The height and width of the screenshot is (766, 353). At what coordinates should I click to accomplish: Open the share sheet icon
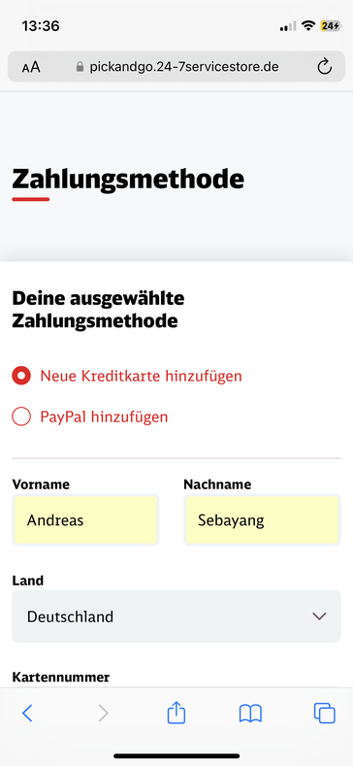click(176, 713)
